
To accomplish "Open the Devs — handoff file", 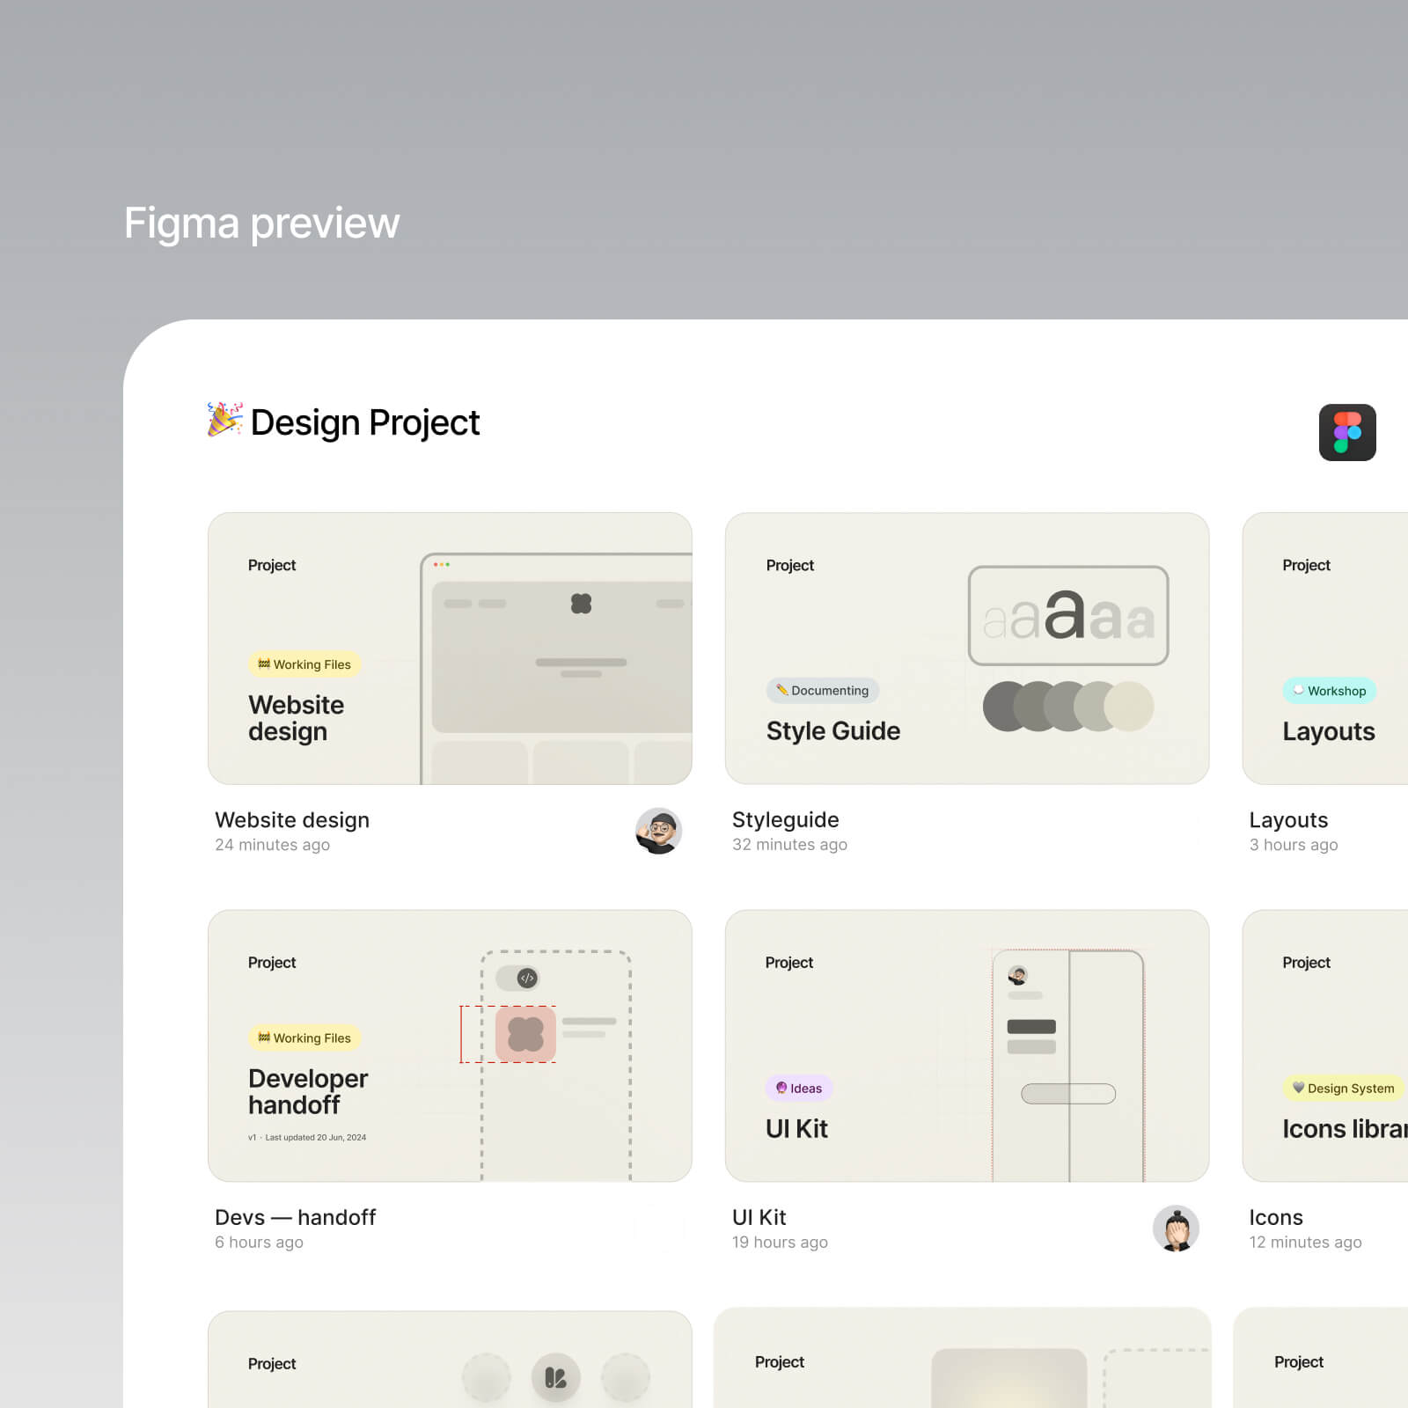I will (x=295, y=1217).
